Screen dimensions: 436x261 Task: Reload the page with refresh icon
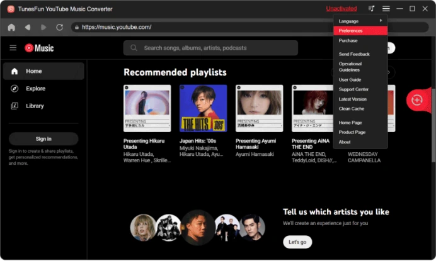[x=59, y=27]
